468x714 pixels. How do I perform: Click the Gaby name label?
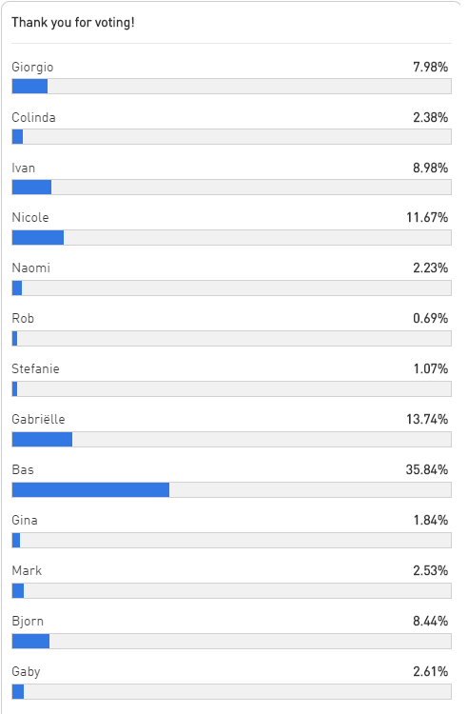pos(26,672)
